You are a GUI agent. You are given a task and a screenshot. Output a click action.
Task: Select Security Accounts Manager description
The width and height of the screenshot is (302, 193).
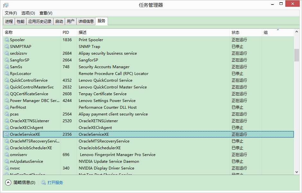click(104, 67)
